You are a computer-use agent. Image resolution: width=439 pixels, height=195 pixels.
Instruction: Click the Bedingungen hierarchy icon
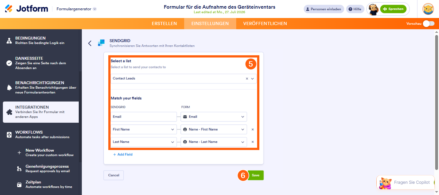pyautogui.click(x=9, y=40)
